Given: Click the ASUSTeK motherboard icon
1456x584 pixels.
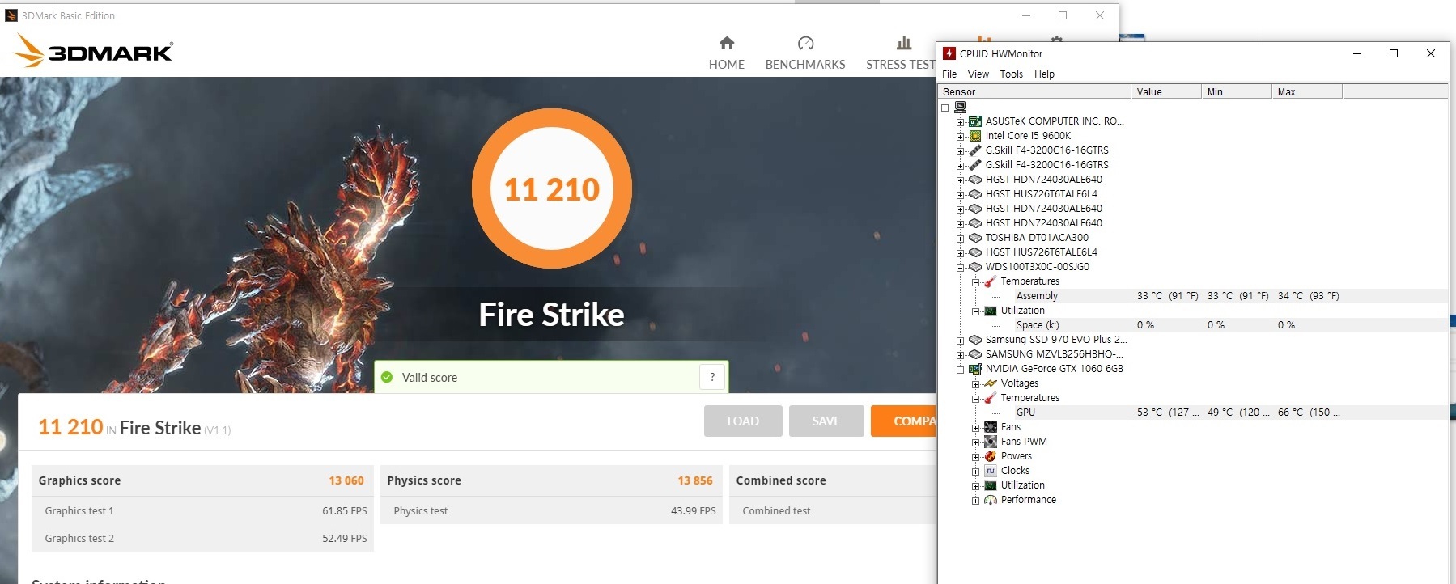Looking at the screenshot, I should [x=975, y=121].
